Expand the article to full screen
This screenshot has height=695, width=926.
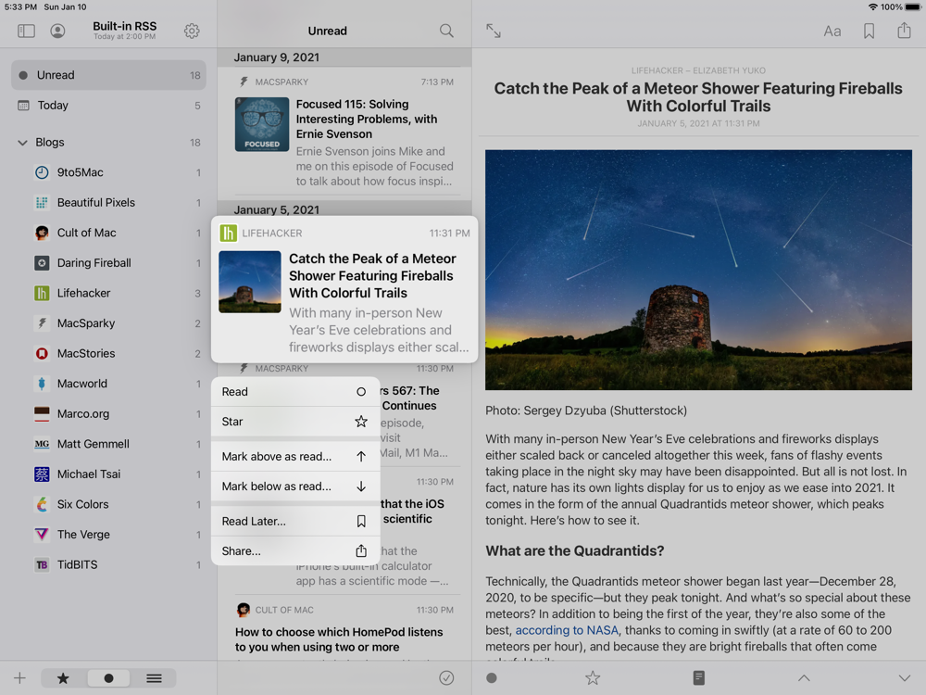click(494, 31)
